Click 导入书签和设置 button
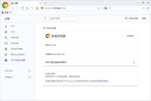 pyautogui.click(x=131, y=18)
